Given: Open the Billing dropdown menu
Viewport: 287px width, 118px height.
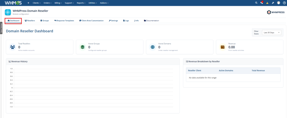Looking at the screenshot, I should (x=58, y=3).
